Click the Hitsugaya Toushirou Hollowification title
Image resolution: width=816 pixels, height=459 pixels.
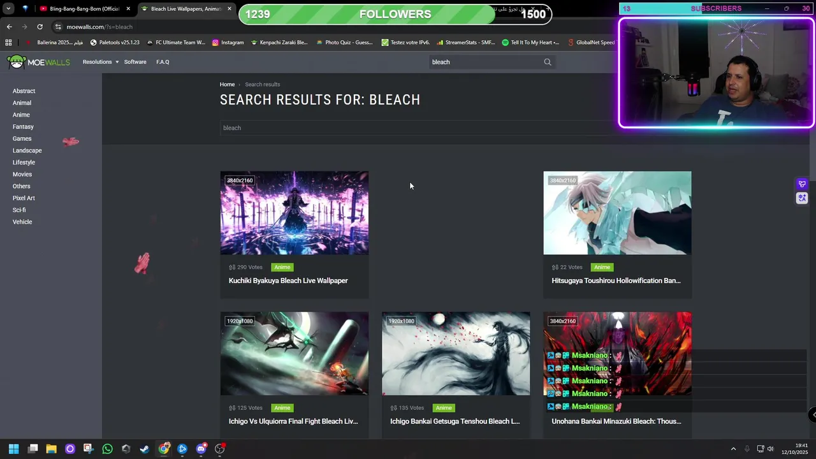pyautogui.click(x=616, y=280)
